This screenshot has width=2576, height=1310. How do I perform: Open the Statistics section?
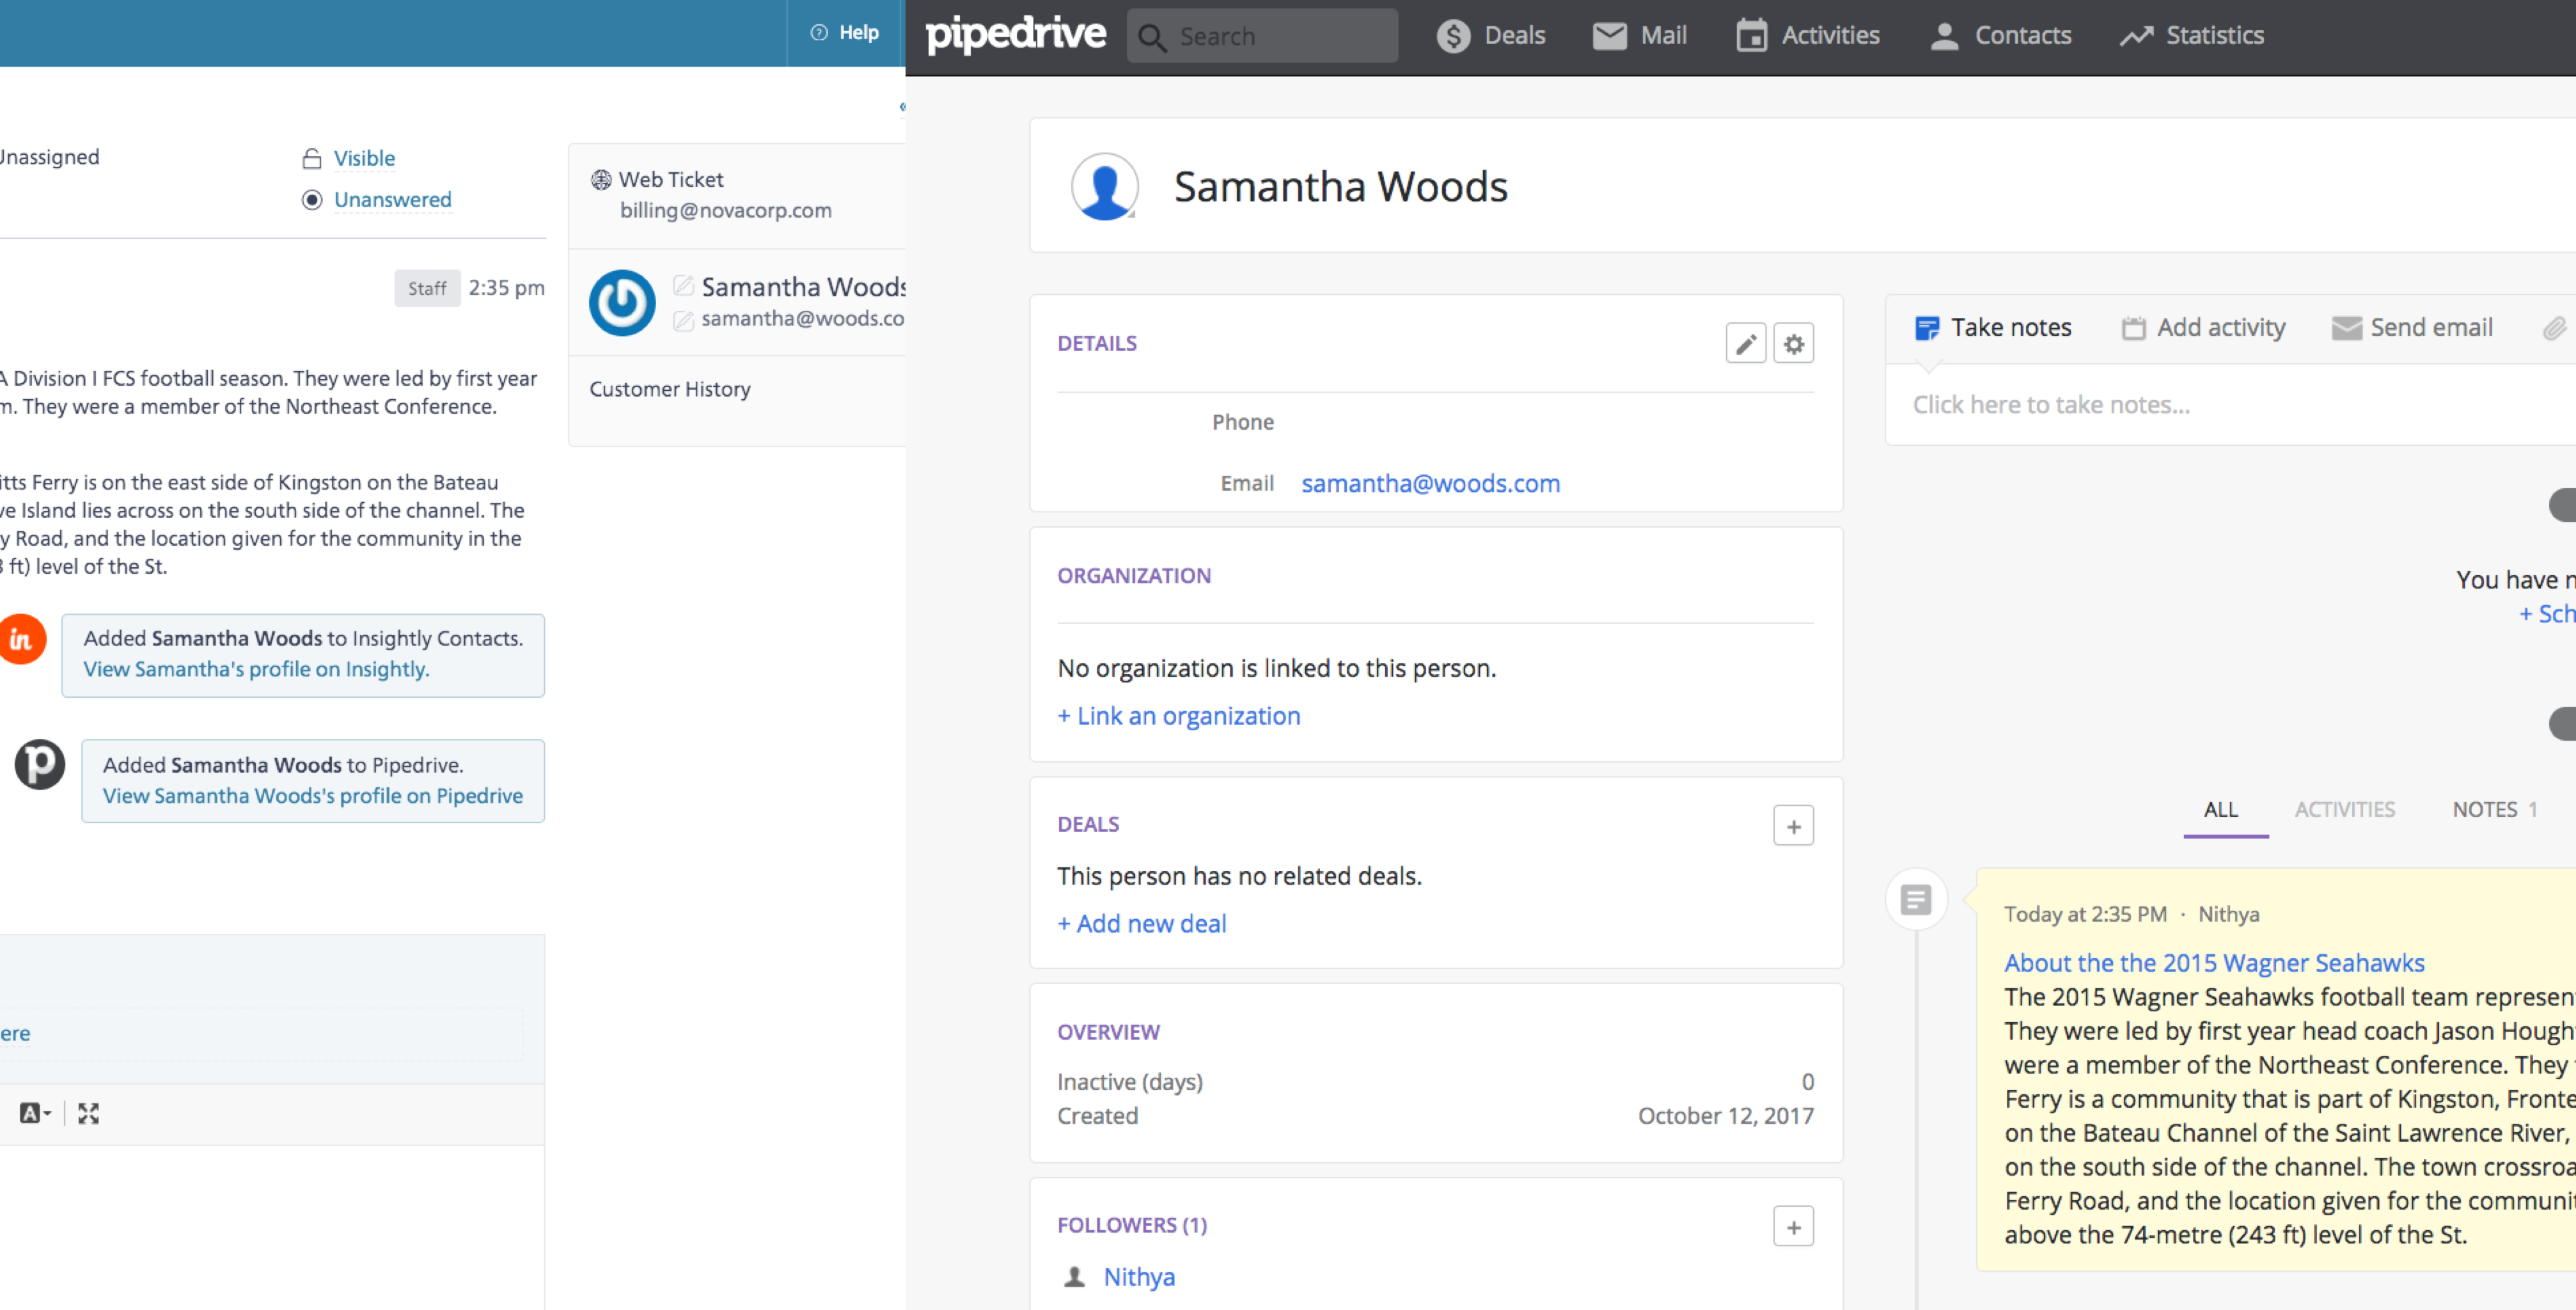2191,35
